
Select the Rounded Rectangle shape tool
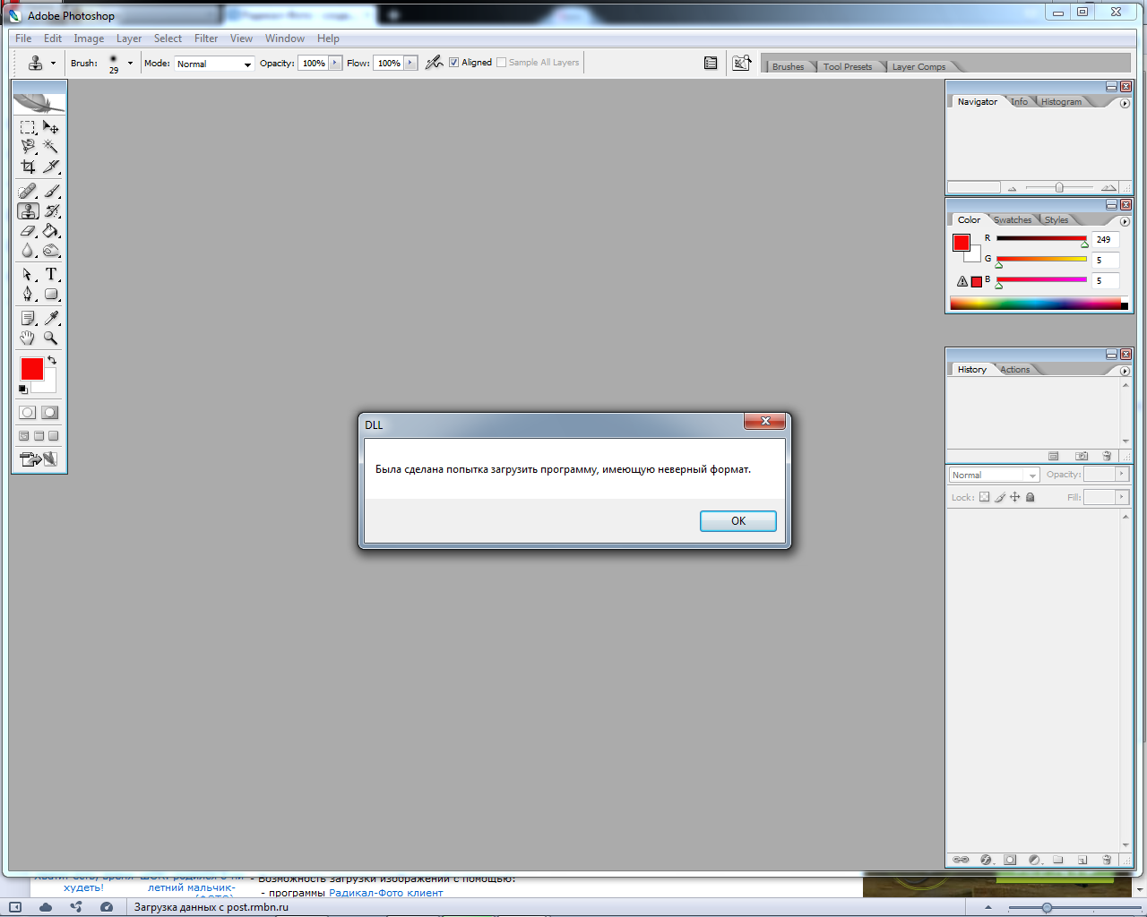coord(51,294)
